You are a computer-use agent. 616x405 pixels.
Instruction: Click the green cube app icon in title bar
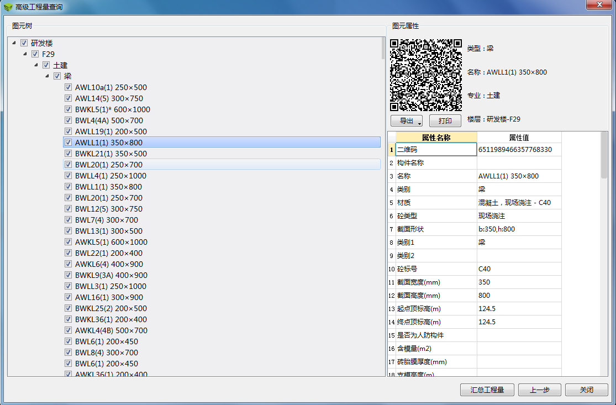pyautogui.click(x=8, y=7)
